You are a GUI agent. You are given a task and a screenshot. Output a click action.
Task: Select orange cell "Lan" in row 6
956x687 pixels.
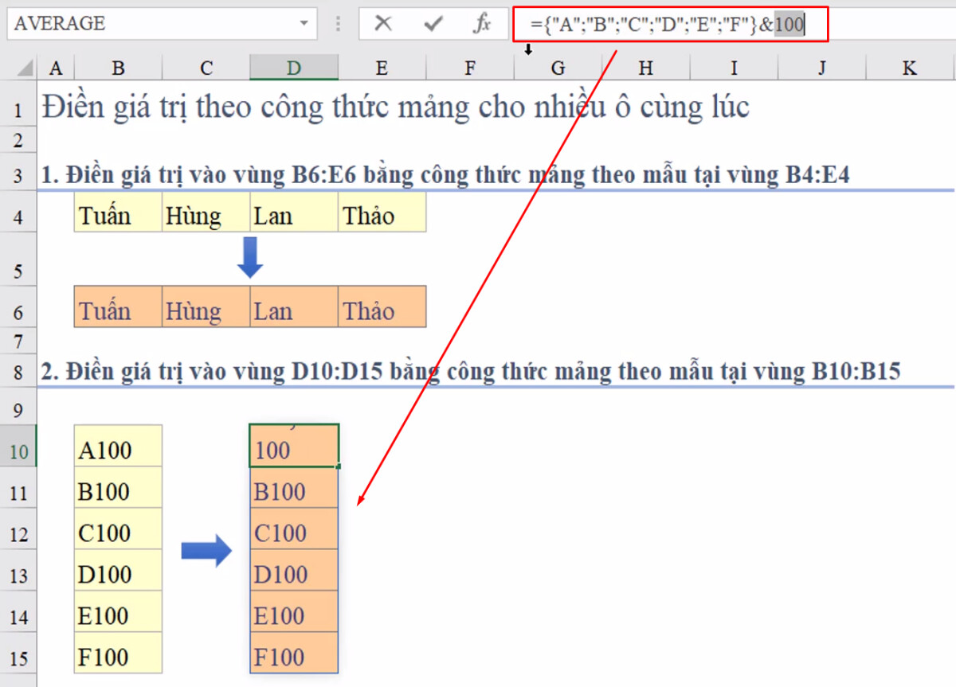[x=294, y=307]
